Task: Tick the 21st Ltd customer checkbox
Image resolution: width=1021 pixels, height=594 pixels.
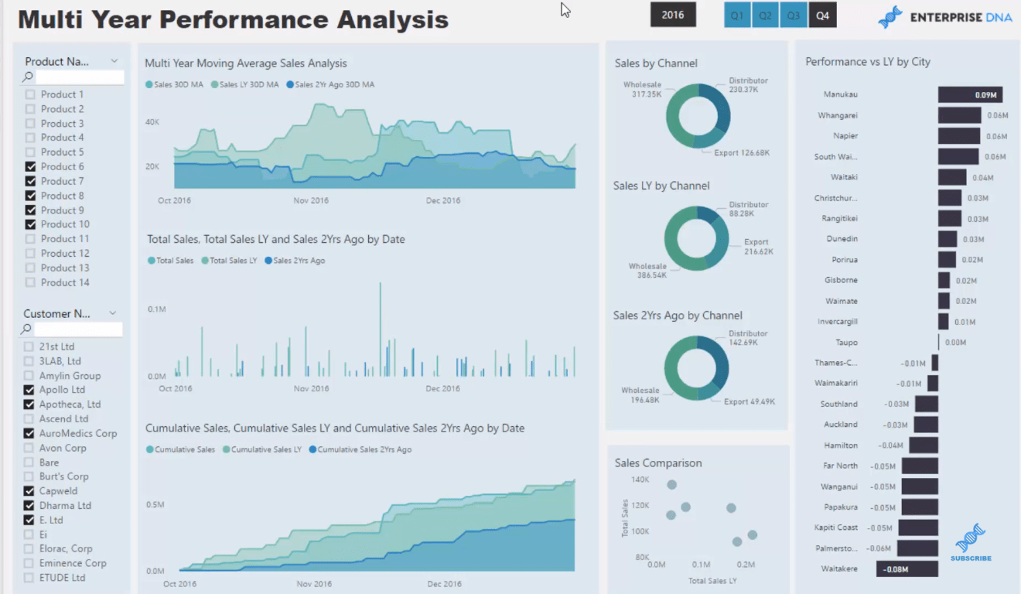Action: click(29, 346)
